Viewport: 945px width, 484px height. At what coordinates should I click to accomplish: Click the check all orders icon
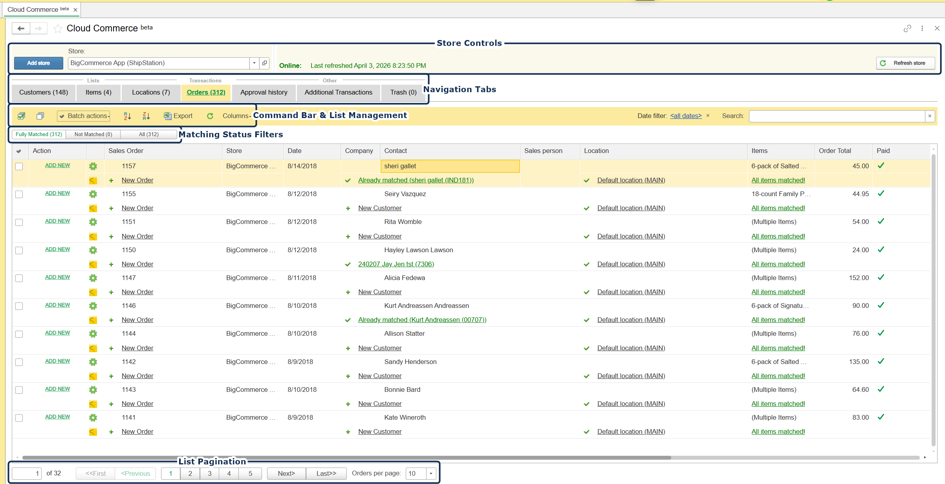21,116
